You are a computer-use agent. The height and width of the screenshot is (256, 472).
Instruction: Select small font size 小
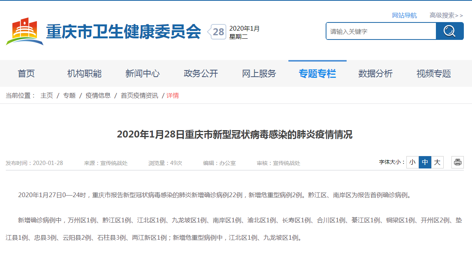click(x=412, y=162)
